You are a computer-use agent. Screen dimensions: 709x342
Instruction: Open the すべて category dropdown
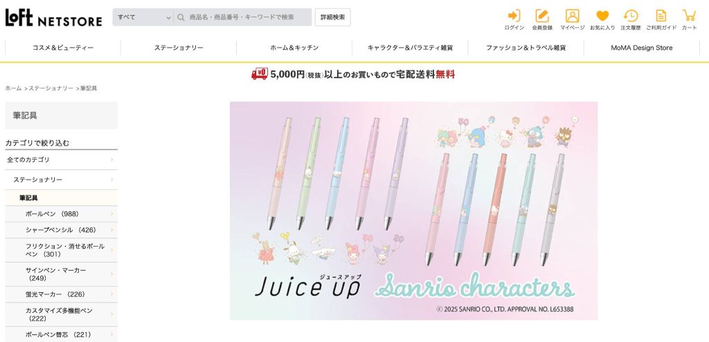click(x=143, y=17)
